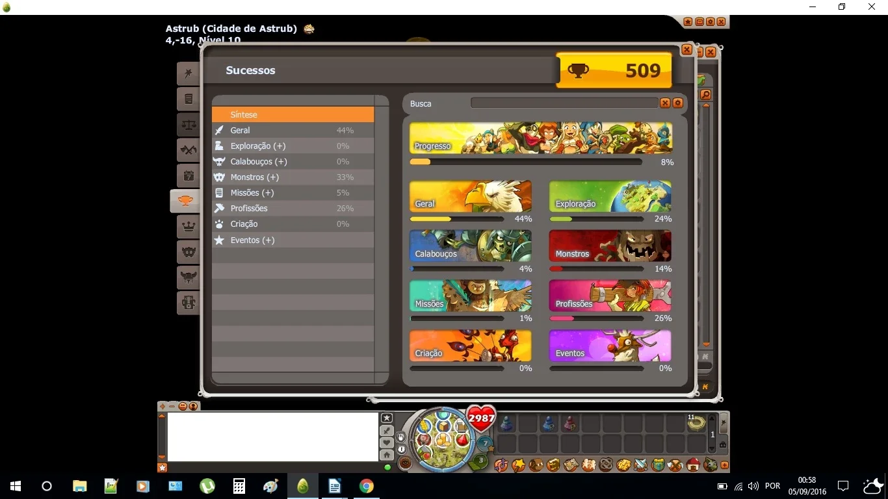Click the Progresso 8% progress bar
The image size is (888, 499).
tap(526, 162)
